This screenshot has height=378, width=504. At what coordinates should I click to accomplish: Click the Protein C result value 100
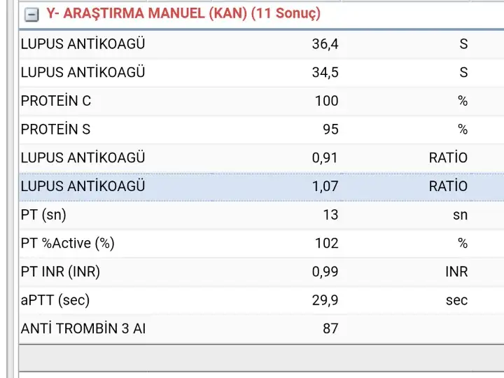pyautogui.click(x=326, y=101)
